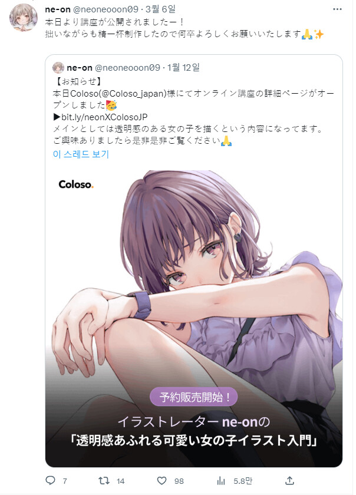356x495 pixels.
Task: Open bit.ly/neonXColosoJP link
Action: click(104, 117)
